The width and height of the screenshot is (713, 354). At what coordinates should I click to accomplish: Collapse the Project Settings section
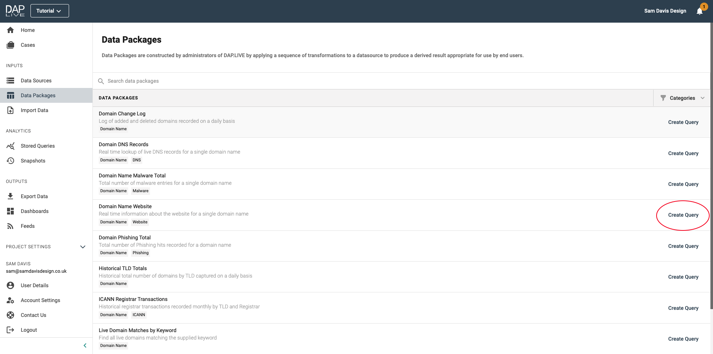(83, 247)
